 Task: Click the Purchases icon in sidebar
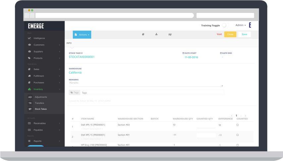[x=29, y=83]
